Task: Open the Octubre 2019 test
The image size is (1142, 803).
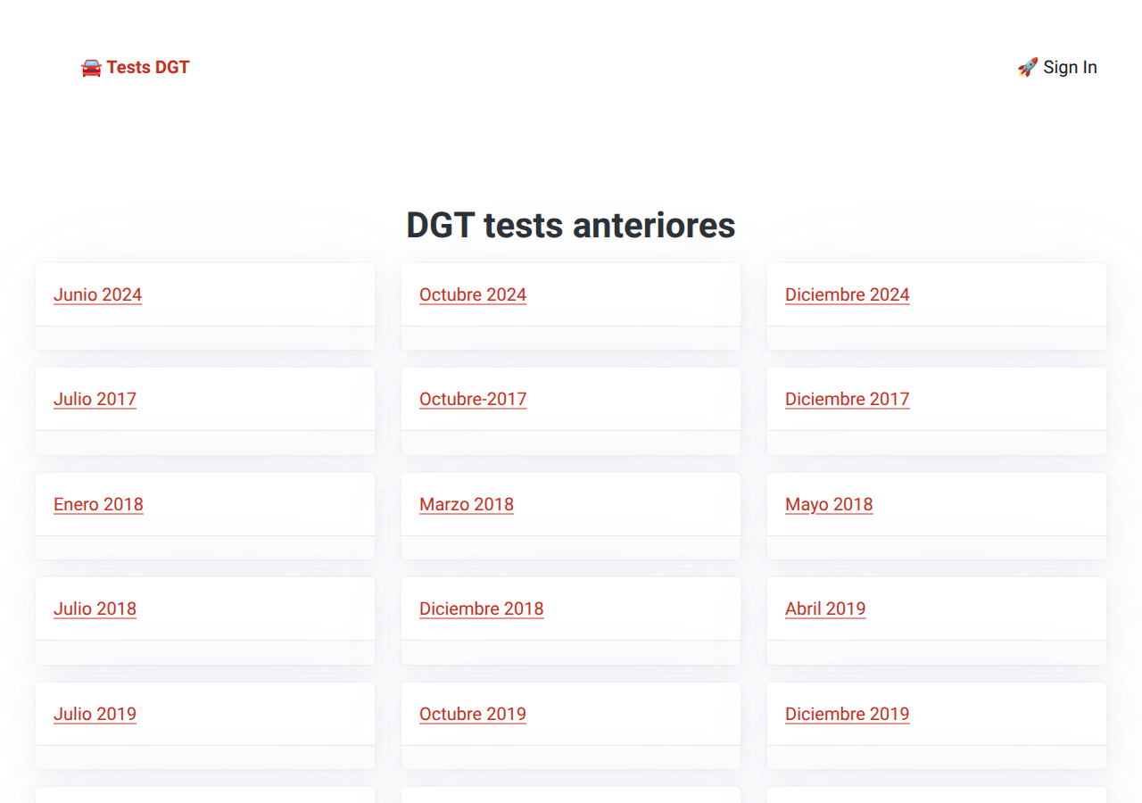Action: click(473, 715)
